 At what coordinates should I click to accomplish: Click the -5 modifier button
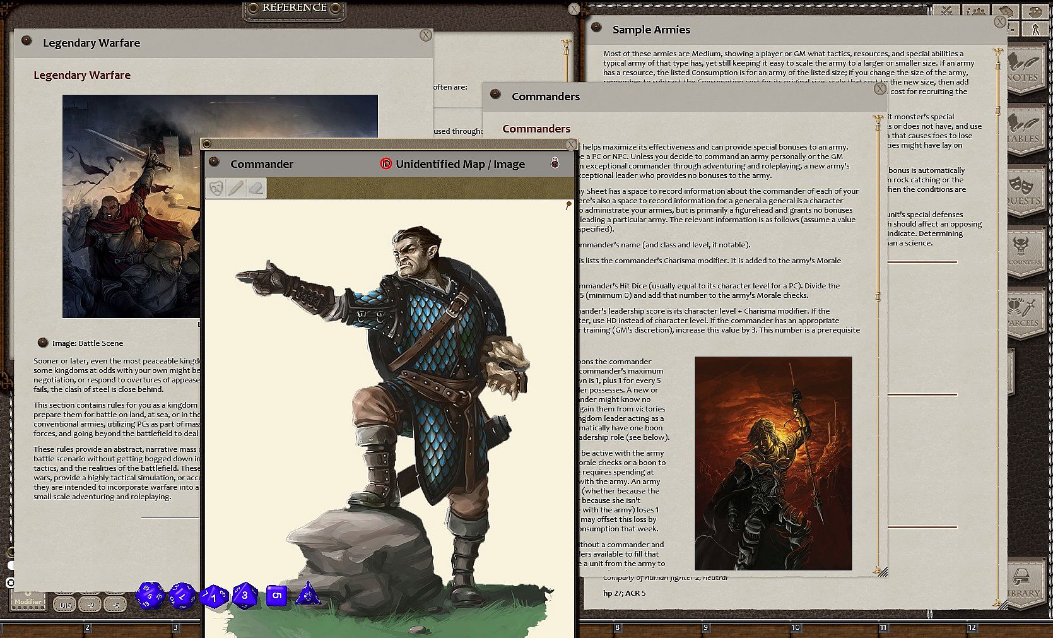(115, 605)
